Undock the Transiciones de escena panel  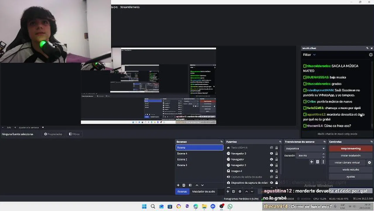[x=325, y=142]
